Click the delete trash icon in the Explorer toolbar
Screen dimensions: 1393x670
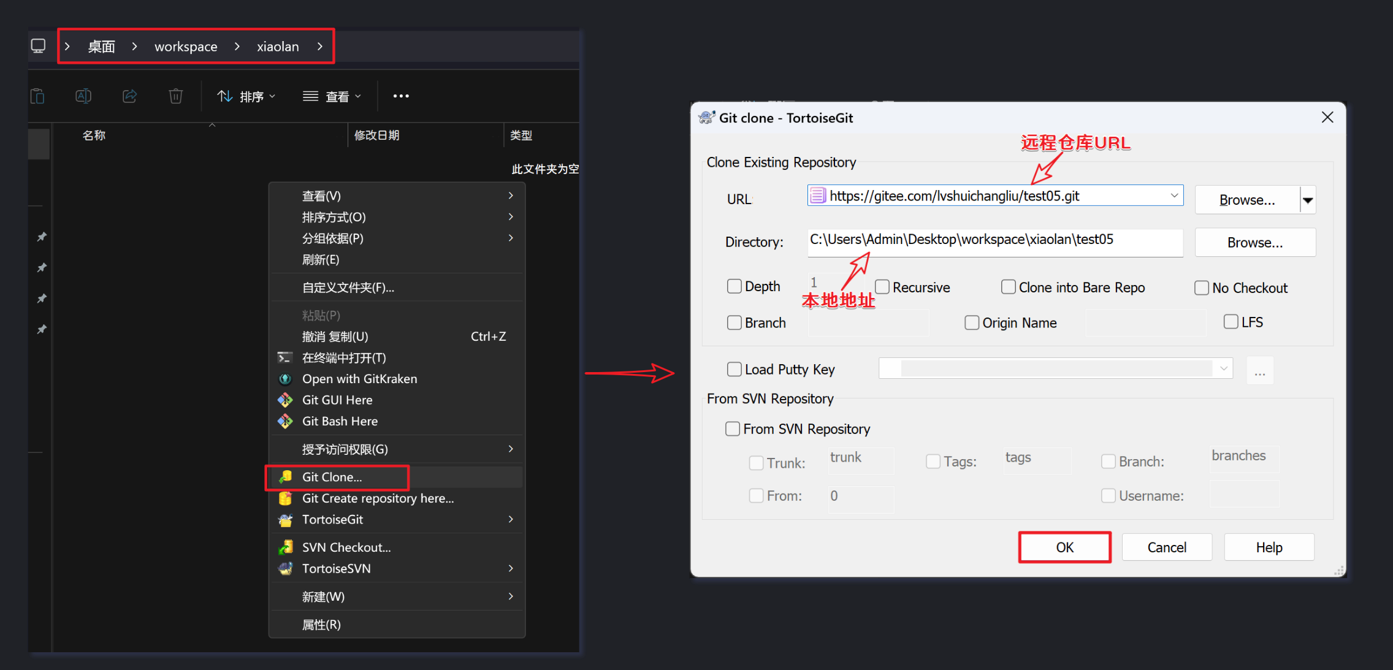[x=175, y=96]
